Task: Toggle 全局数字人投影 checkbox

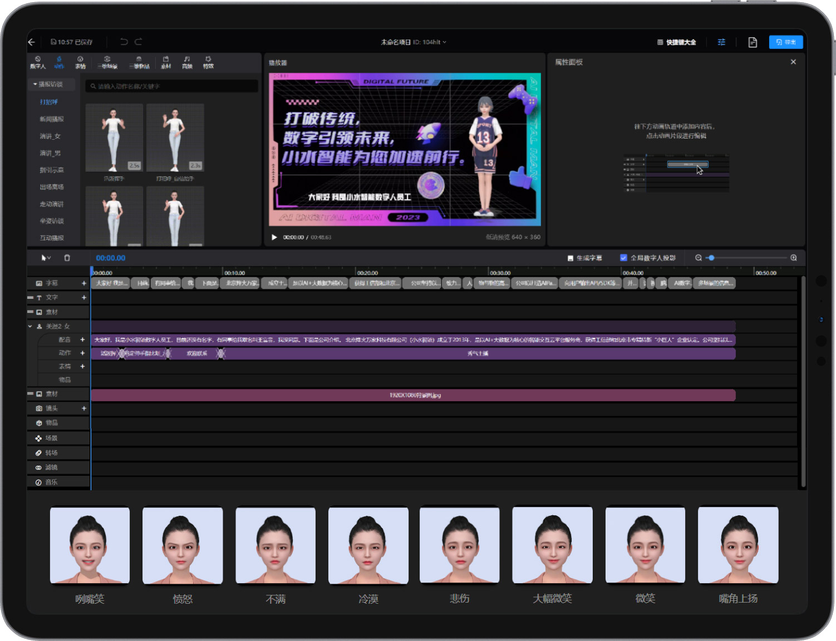Action: (623, 258)
